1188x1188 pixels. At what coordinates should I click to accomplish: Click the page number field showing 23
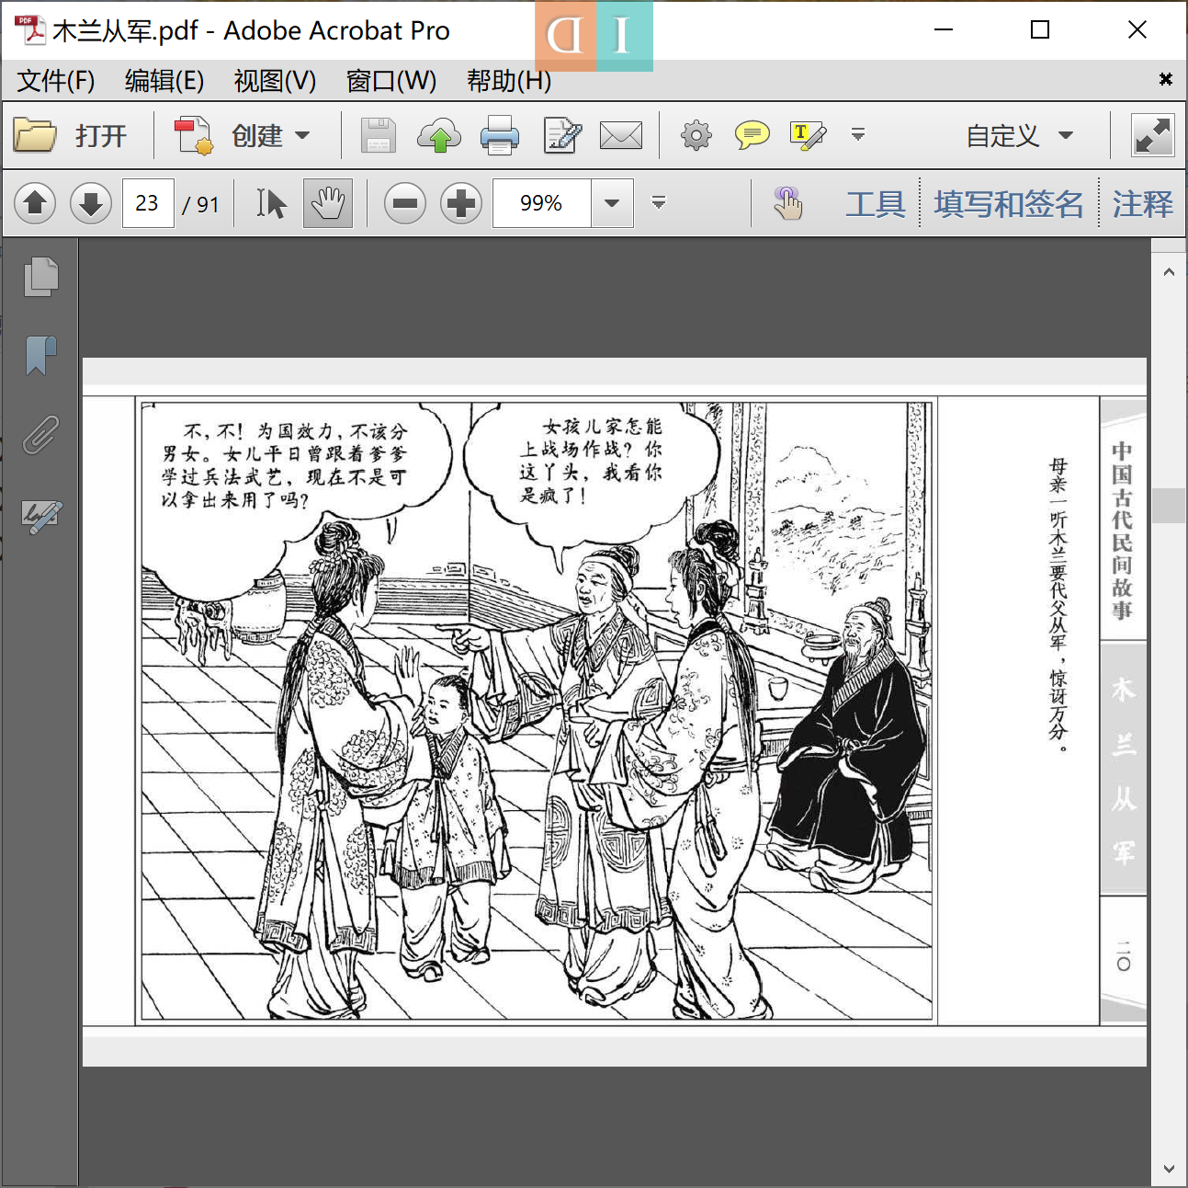(x=148, y=203)
